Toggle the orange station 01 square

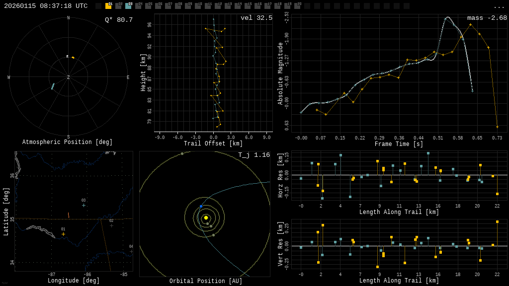tap(108, 6)
